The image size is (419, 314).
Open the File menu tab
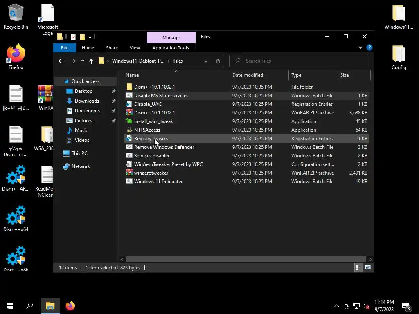65,48
